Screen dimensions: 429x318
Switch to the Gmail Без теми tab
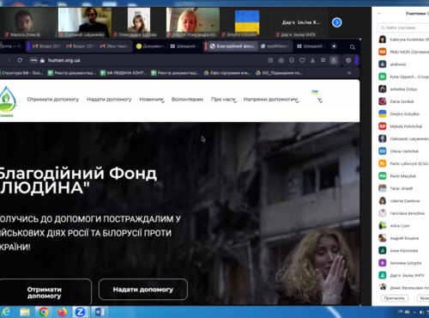pos(113,46)
